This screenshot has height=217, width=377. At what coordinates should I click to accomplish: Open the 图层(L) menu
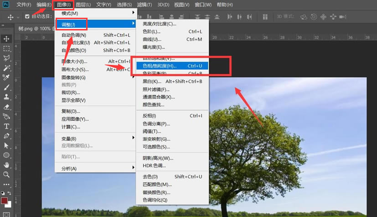(x=83, y=5)
